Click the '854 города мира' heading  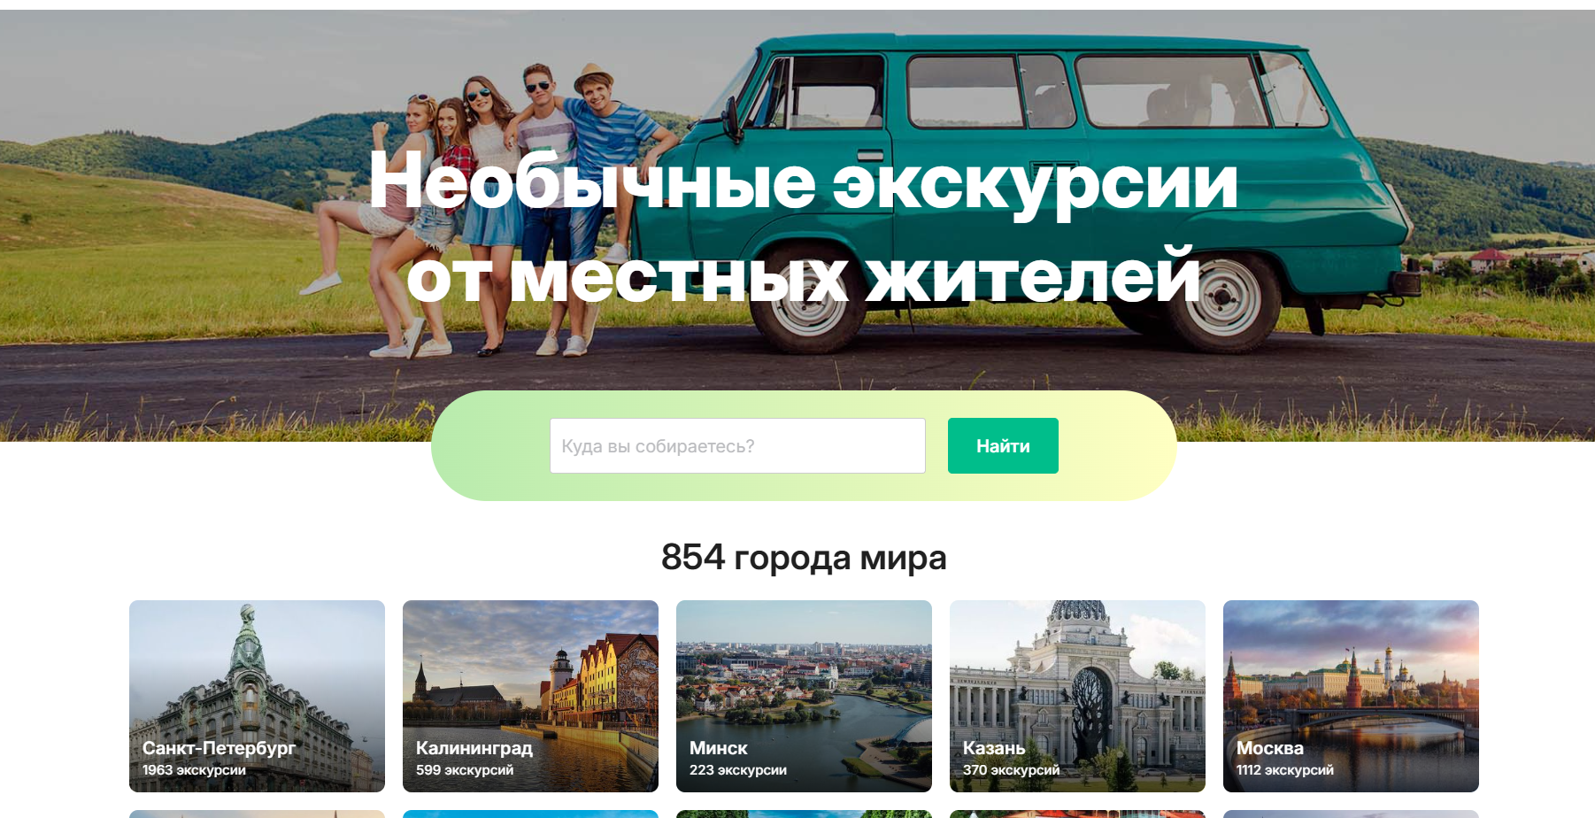click(x=804, y=558)
